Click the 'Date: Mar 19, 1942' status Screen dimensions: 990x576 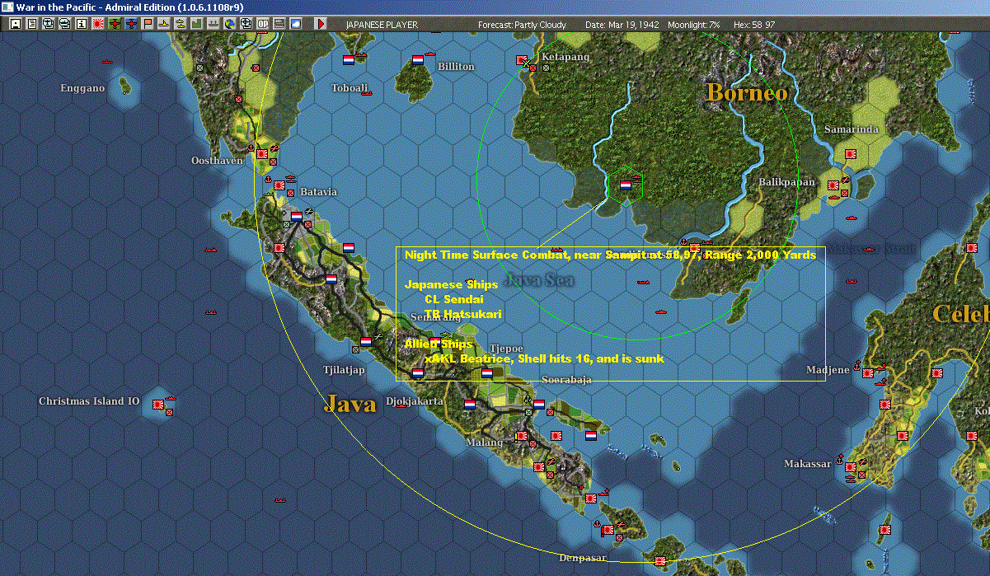pos(621,25)
